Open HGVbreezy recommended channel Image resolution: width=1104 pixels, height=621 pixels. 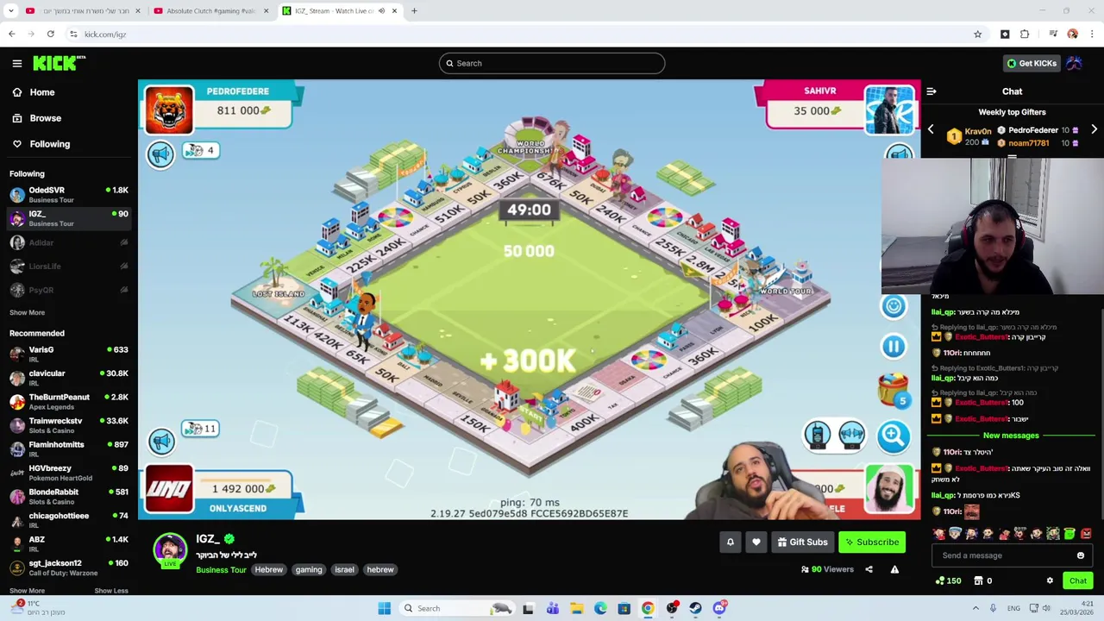point(69,473)
